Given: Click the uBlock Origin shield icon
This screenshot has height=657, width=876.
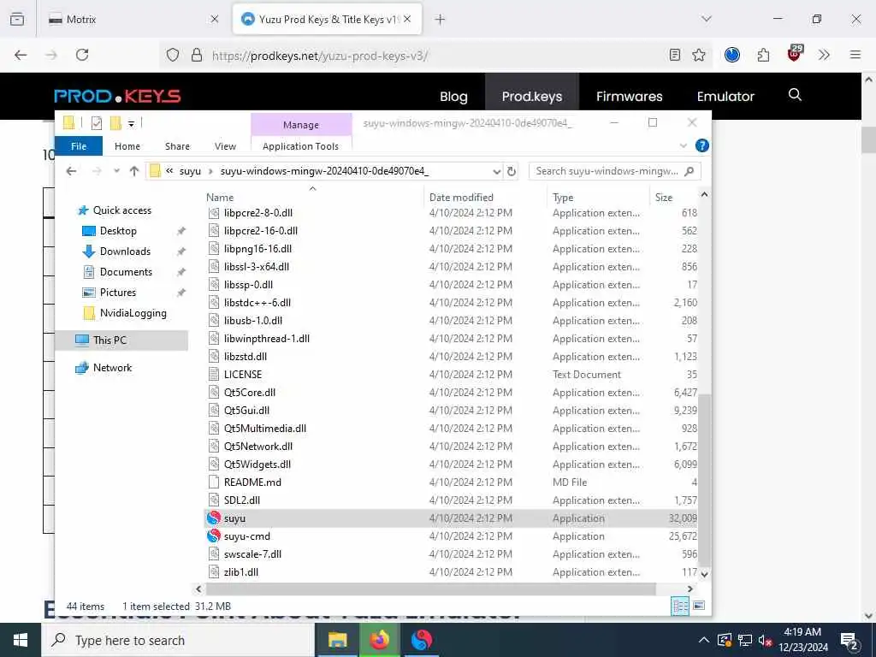Looking at the screenshot, I should coord(794,54).
